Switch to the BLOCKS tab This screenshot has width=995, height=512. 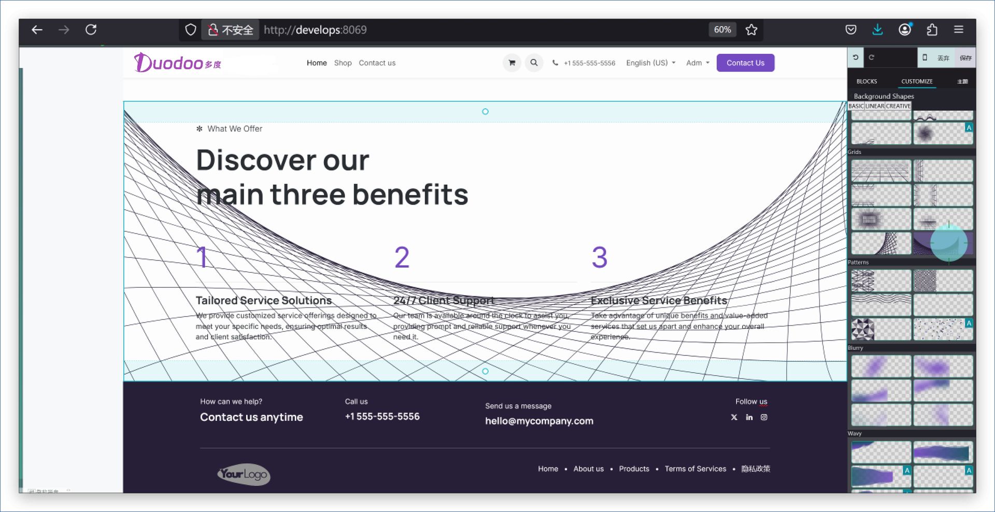pyautogui.click(x=866, y=81)
